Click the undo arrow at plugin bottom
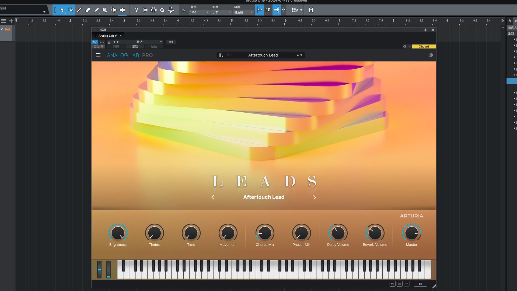The height and width of the screenshot is (291, 517). coord(392,284)
